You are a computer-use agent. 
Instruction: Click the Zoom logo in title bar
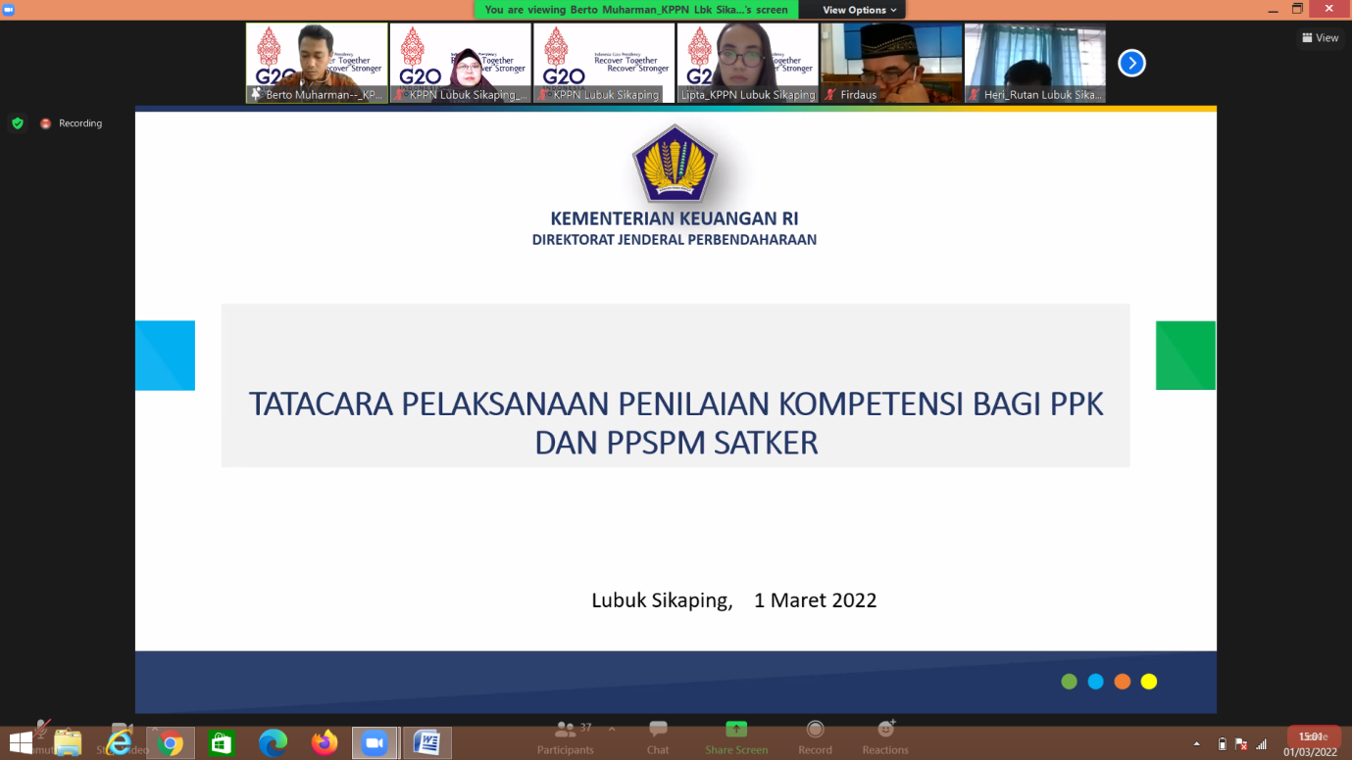(9, 9)
